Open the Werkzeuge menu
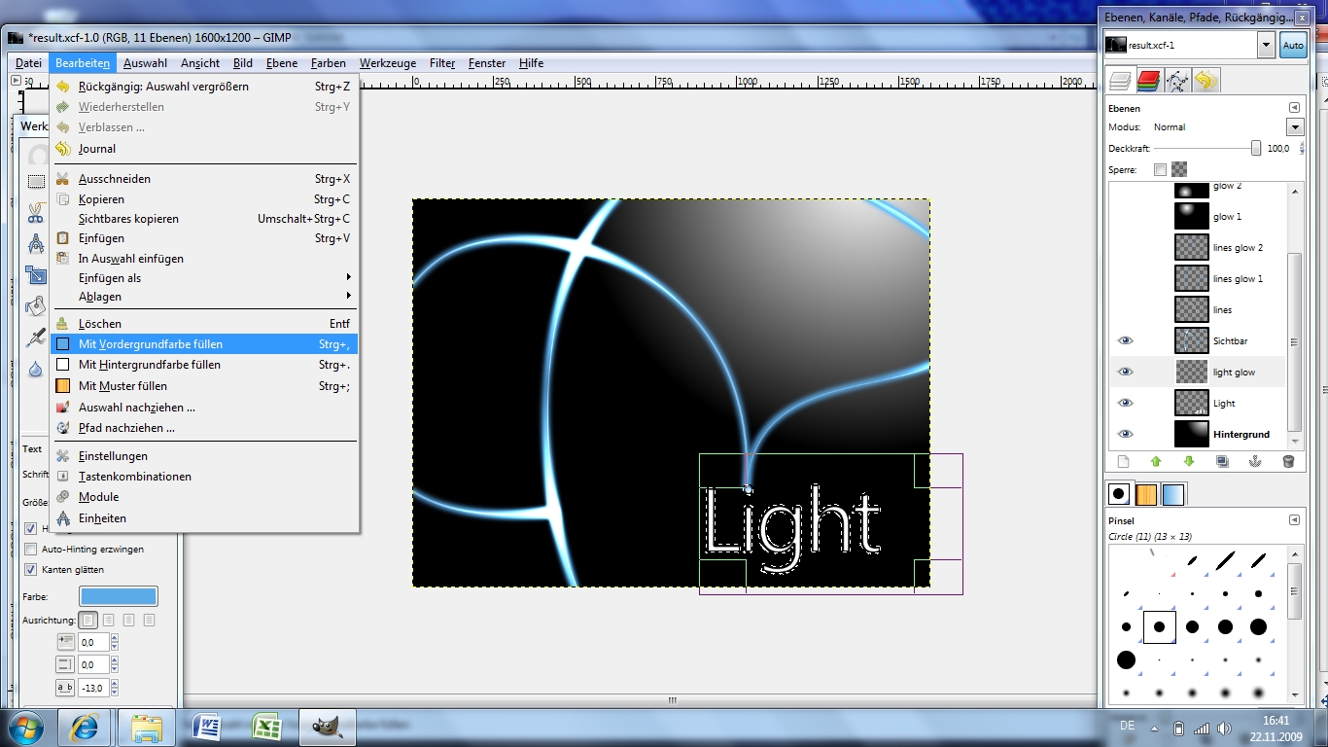The height and width of the screenshot is (747, 1328). tap(388, 63)
